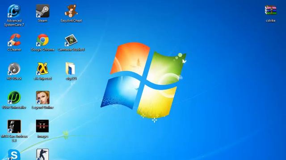Image resolution: width=286 pixels, height=160 pixels.
Task: Click the "IObit Uninstaller" label text
Action: pyautogui.click(x=14, y=108)
